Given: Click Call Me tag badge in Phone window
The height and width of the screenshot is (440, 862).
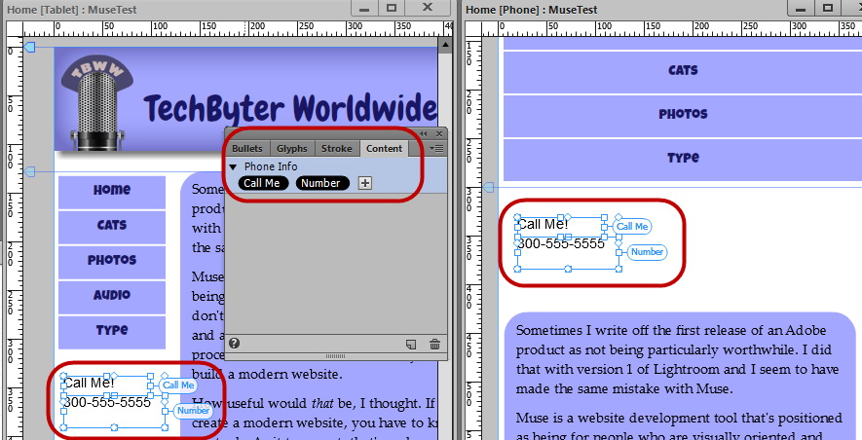Looking at the screenshot, I should (x=632, y=226).
